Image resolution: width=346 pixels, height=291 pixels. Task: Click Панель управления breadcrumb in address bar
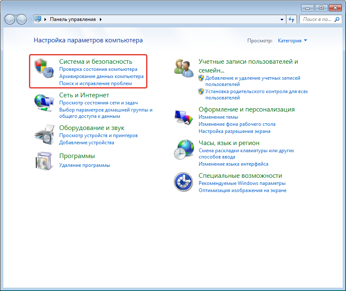[x=73, y=19]
